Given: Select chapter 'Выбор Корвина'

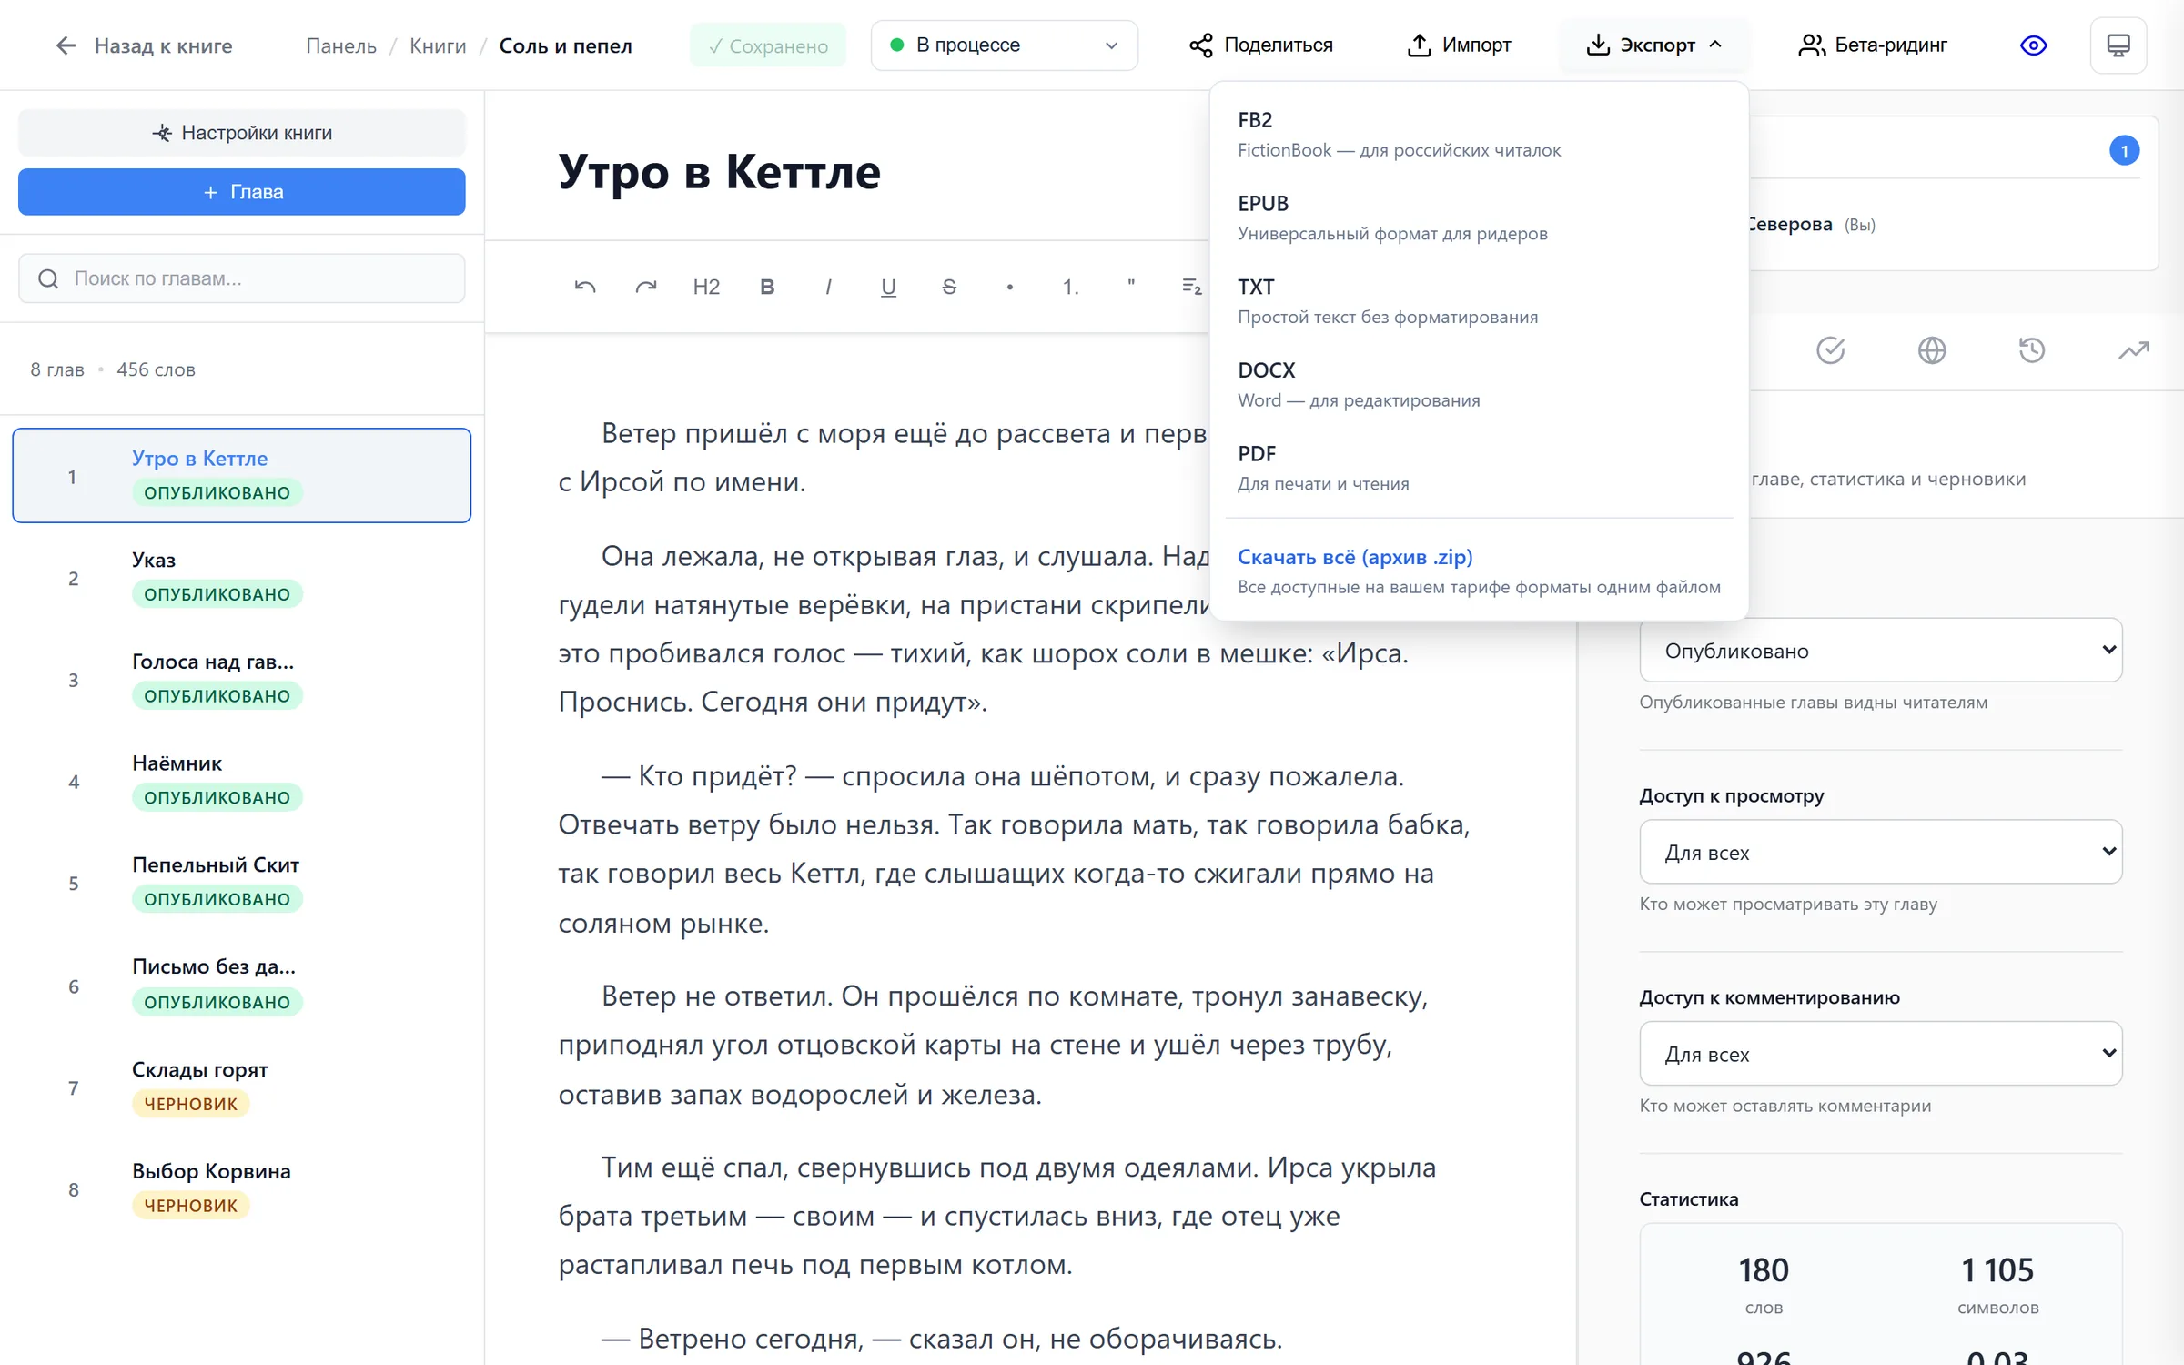Looking at the screenshot, I should tap(241, 1189).
